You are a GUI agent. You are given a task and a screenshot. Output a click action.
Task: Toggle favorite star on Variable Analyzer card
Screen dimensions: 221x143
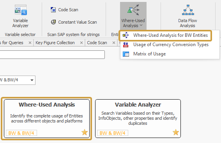coord(176,133)
